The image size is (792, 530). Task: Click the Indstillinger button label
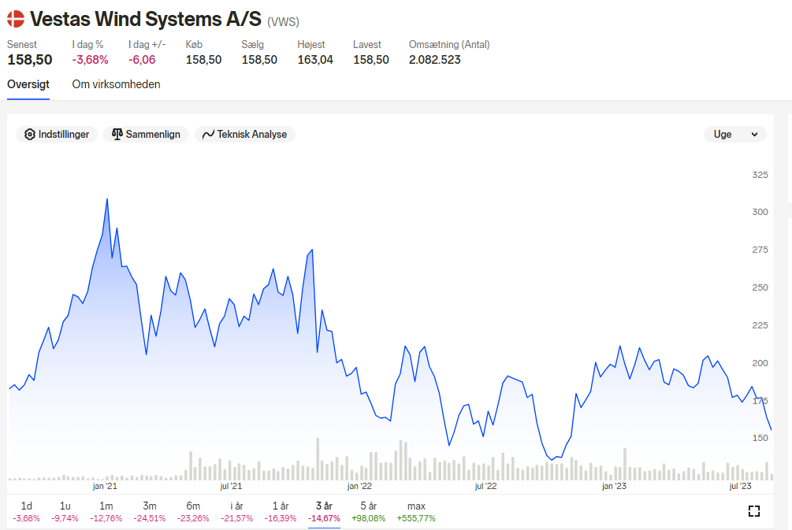[64, 134]
